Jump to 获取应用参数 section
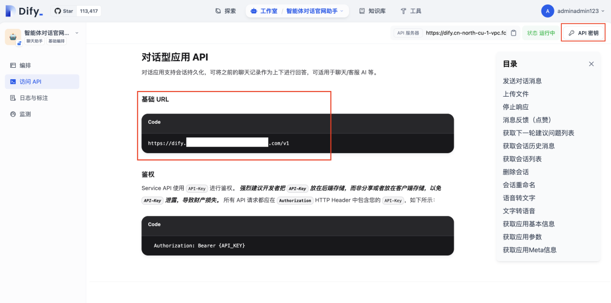 click(x=522, y=237)
